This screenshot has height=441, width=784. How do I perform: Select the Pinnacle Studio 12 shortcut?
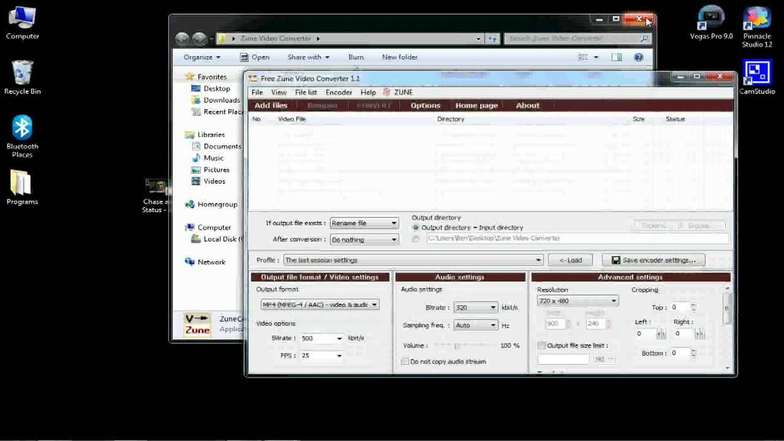[757, 28]
